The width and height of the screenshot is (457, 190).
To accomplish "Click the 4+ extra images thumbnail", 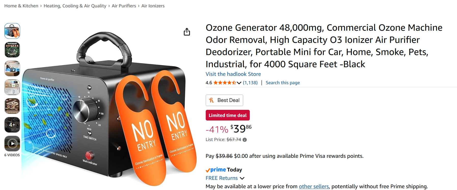I will click(12, 125).
